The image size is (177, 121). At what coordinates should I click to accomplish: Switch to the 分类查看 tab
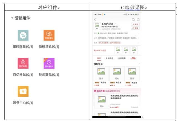tap(122, 58)
